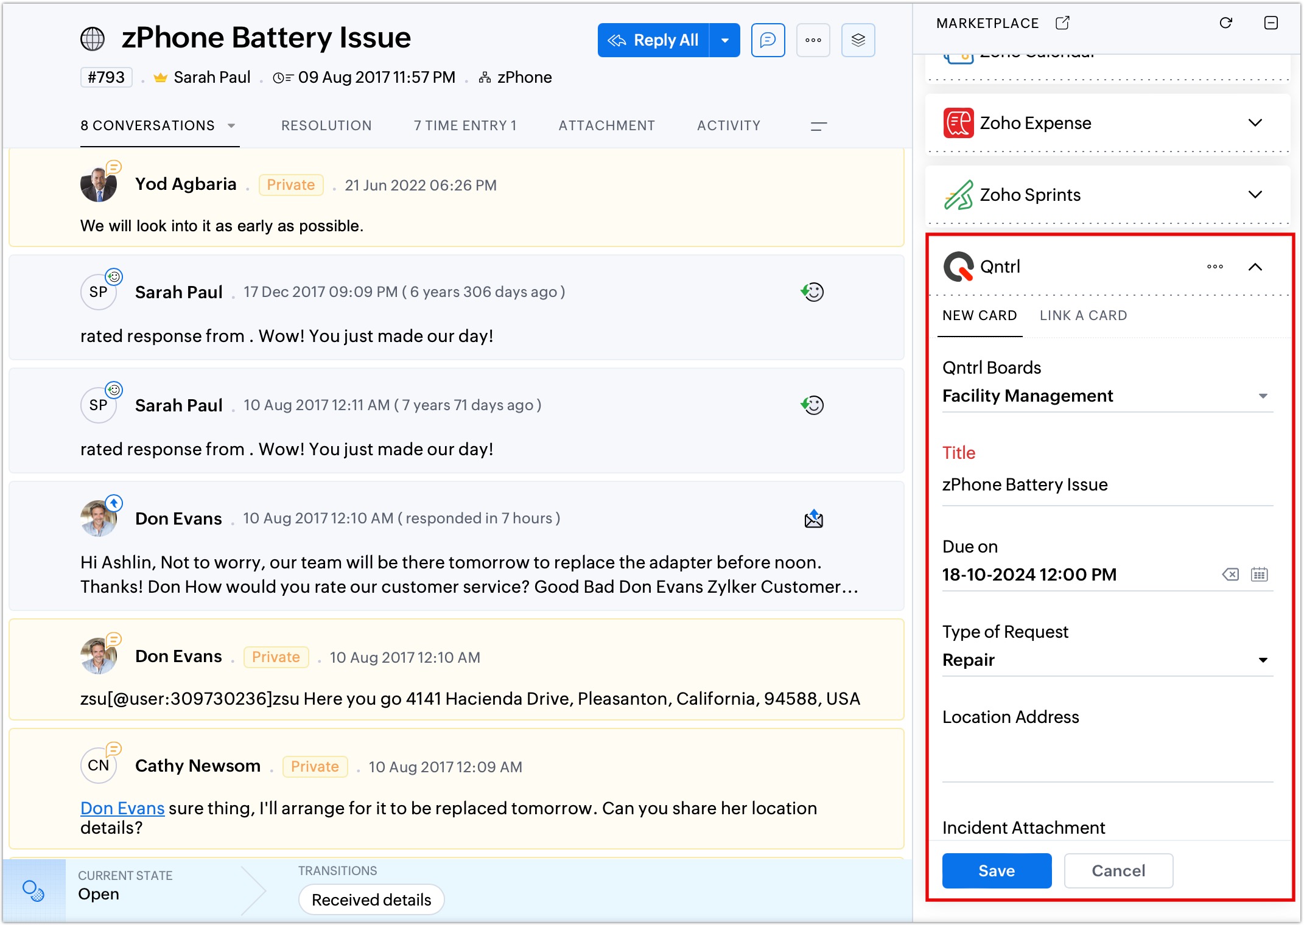Click the Received details transition button
1304x925 pixels.
click(x=371, y=899)
